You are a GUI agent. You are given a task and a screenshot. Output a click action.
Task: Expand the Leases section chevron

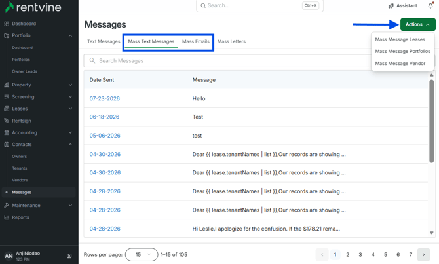tap(70, 109)
